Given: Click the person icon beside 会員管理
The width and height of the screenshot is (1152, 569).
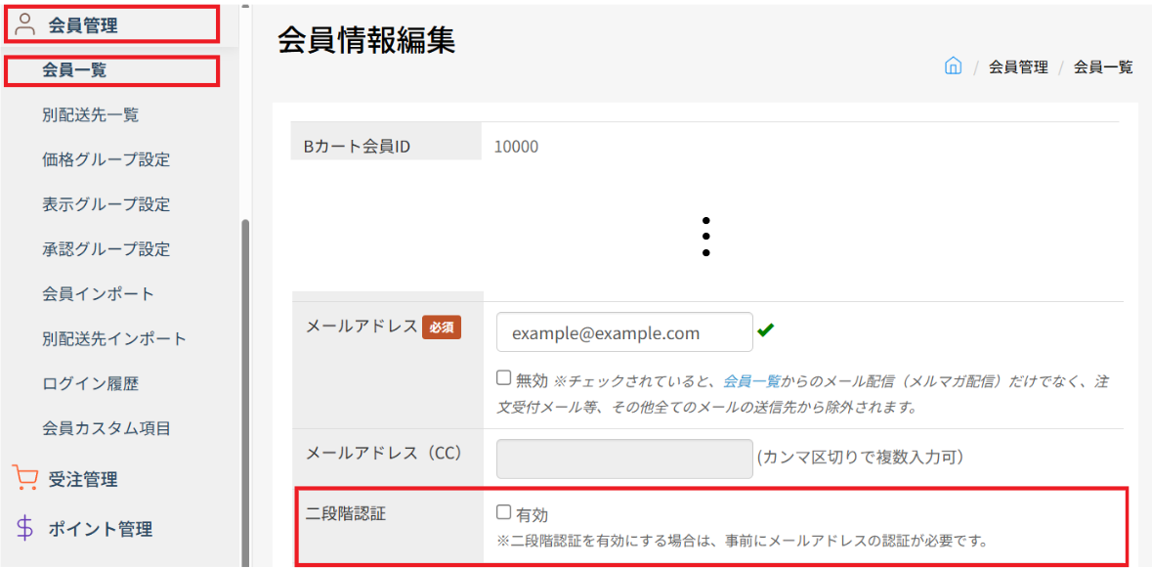Looking at the screenshot, I should (x=25, y=24).
